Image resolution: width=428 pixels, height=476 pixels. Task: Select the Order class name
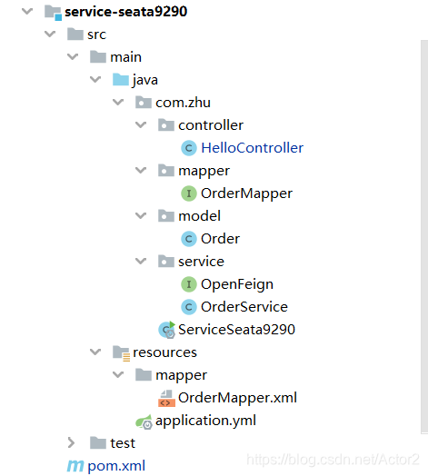point(220,239)
